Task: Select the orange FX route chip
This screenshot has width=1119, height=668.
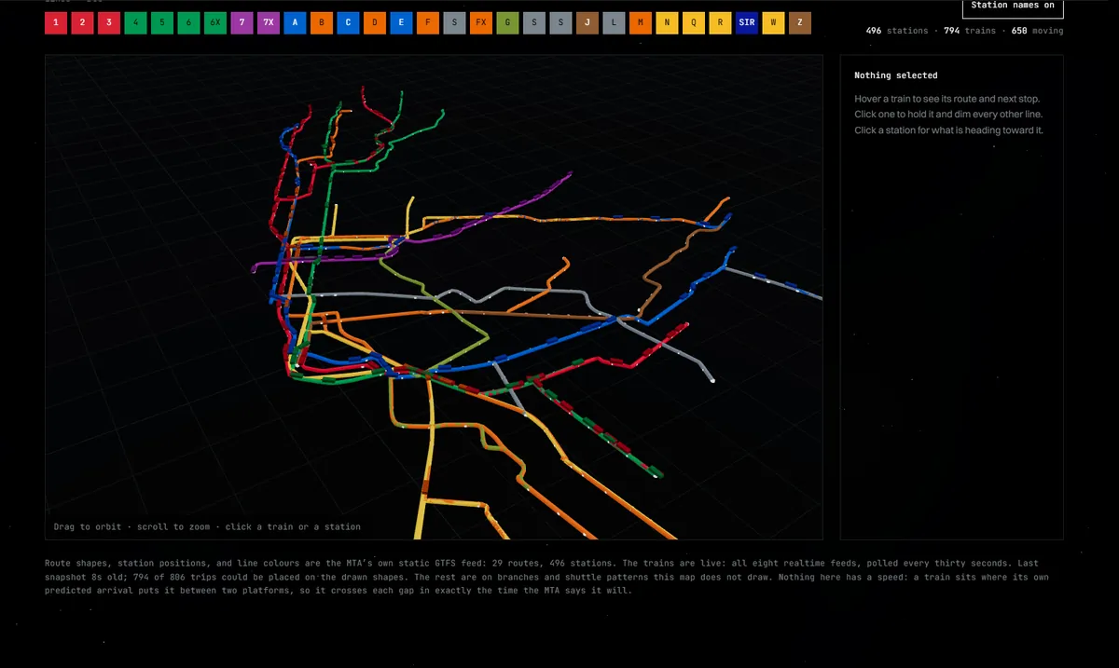Action: [481, 23]
